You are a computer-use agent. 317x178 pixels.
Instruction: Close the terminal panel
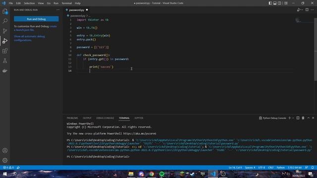pos(313,118)
